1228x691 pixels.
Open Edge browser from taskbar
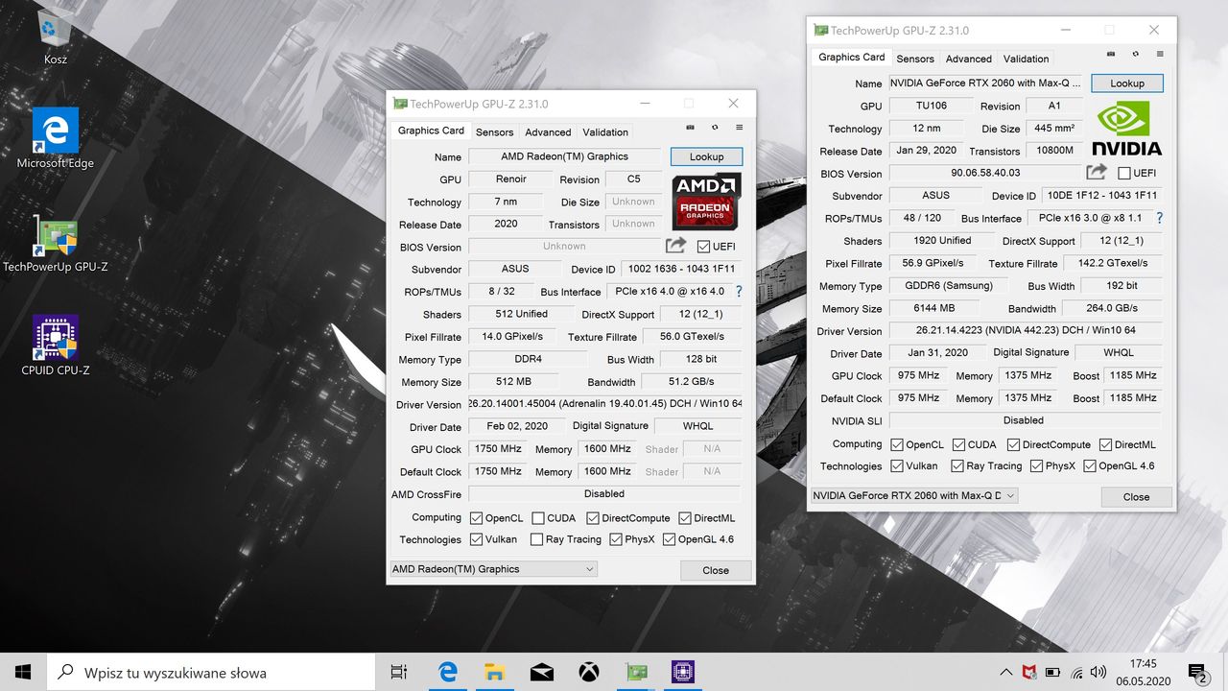coord(447,672)
